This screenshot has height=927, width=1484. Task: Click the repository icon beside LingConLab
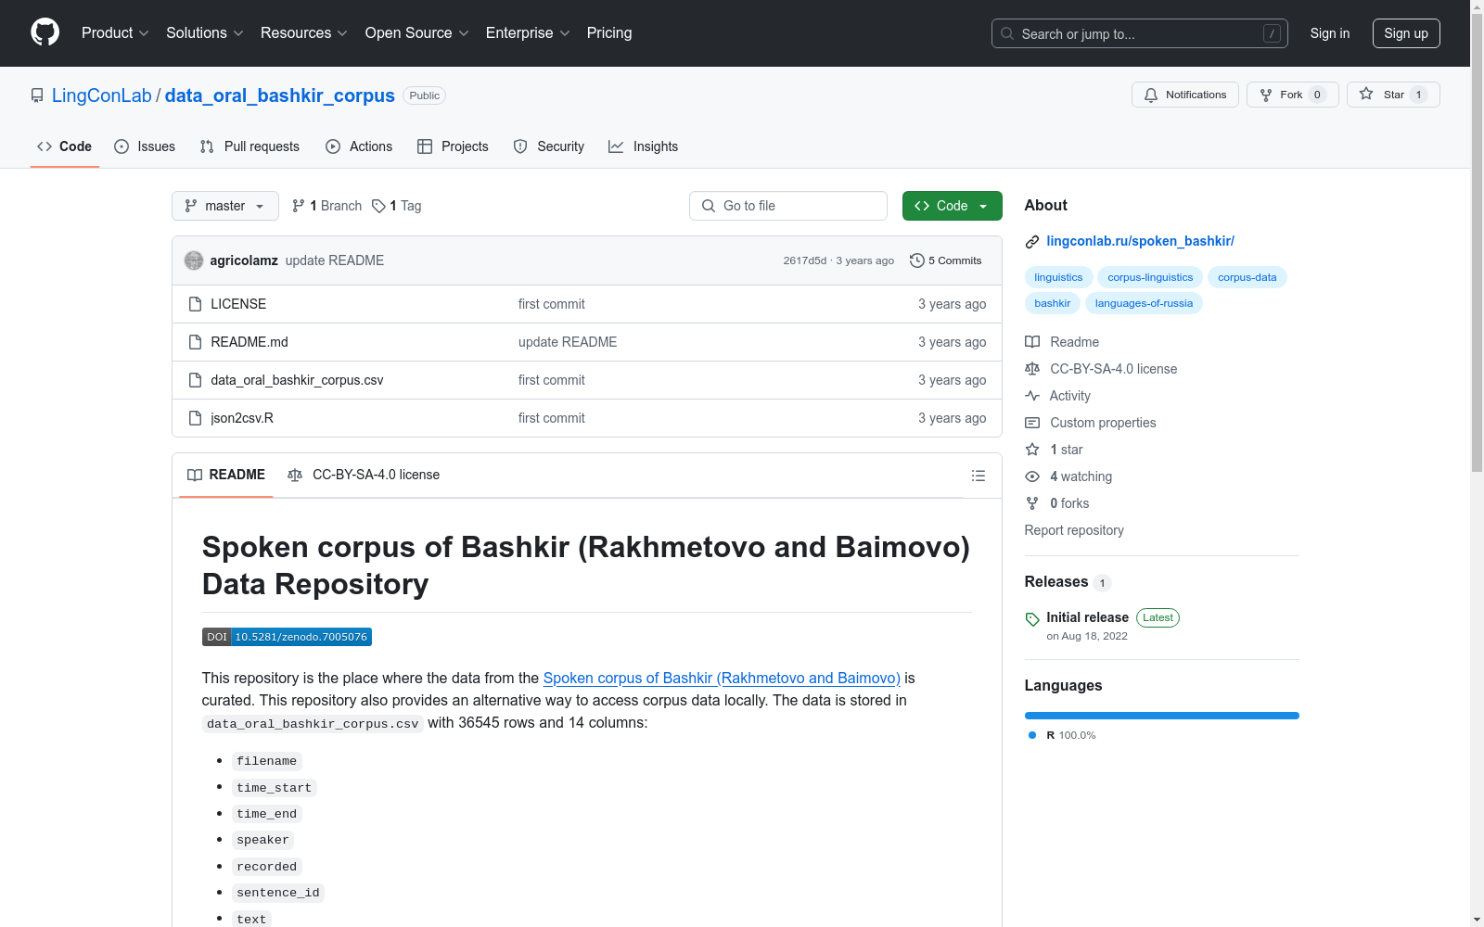point(37,95)
